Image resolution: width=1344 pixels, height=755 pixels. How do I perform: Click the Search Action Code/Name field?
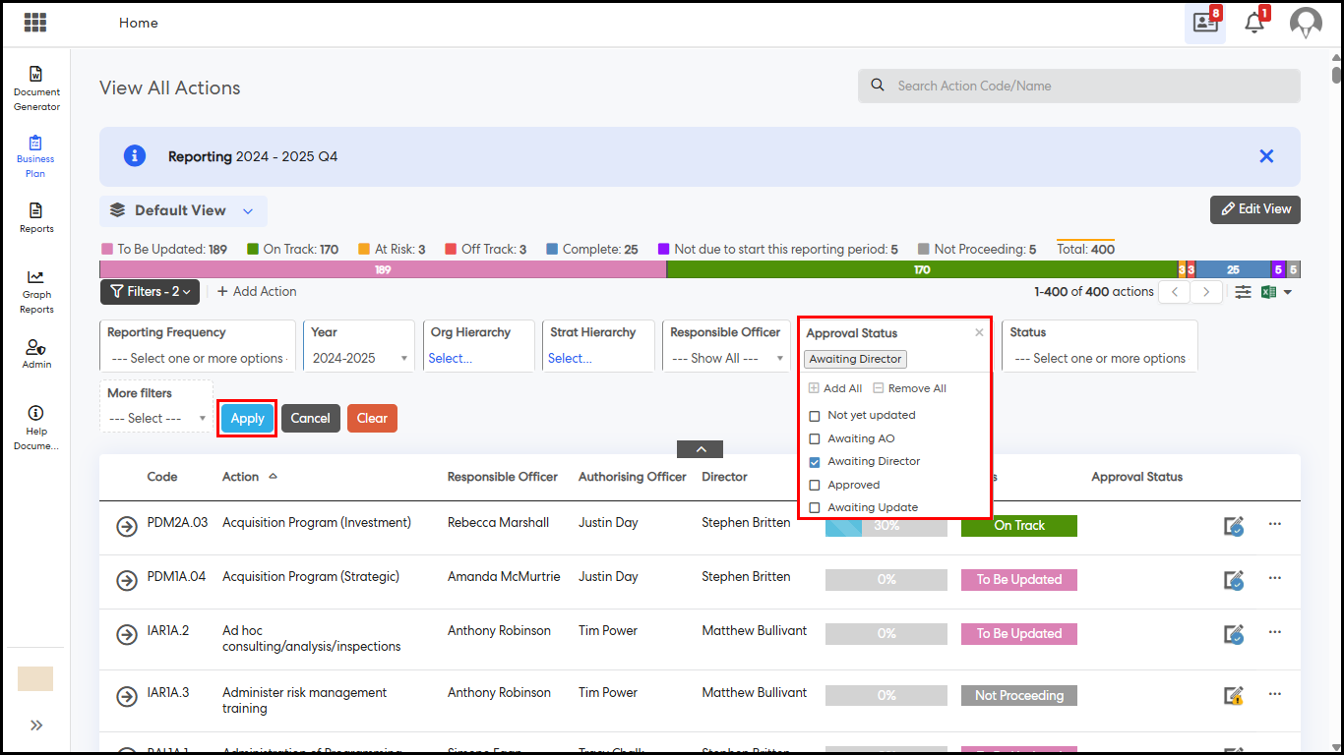1078,87
